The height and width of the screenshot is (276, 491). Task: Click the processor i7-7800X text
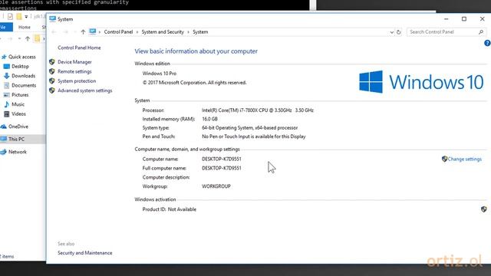pyautogui.click(x=258, y=110)
